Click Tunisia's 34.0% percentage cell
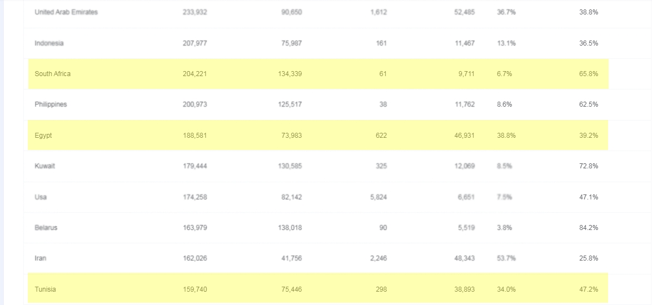 (x=506, y=289)
